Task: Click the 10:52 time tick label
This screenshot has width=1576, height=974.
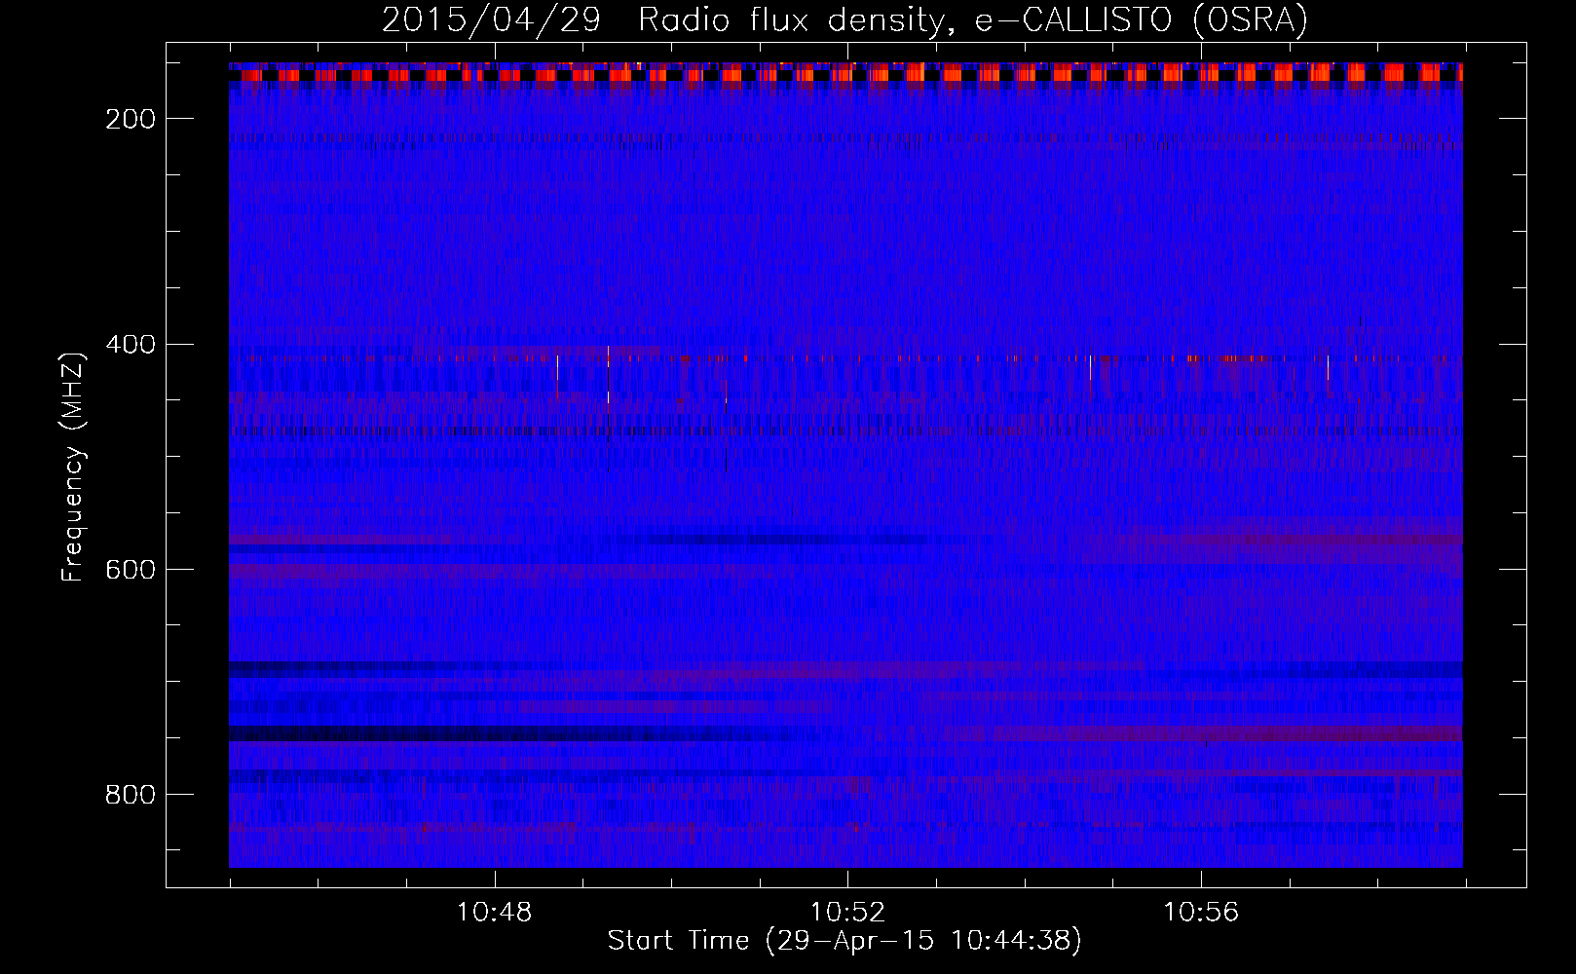Action: (x=847, y=913)
